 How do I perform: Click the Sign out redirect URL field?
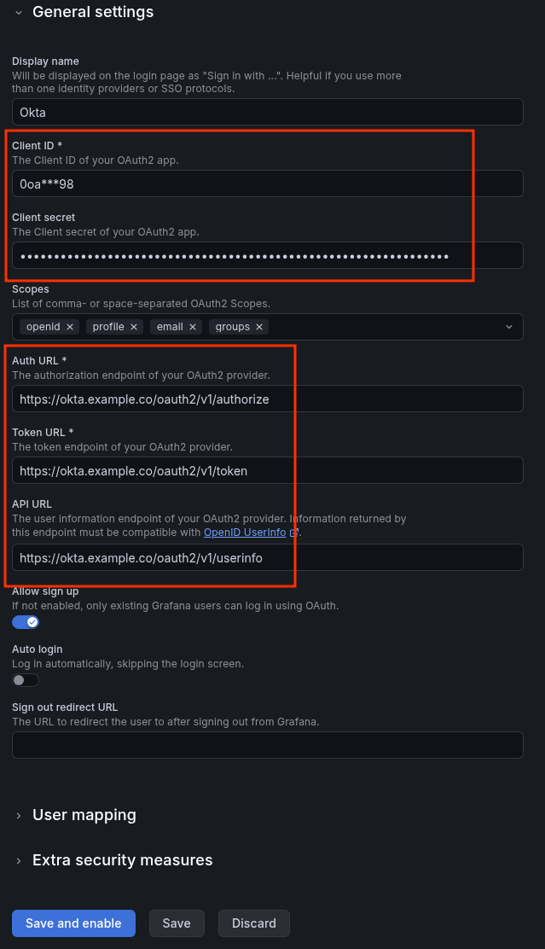point(267,745)
